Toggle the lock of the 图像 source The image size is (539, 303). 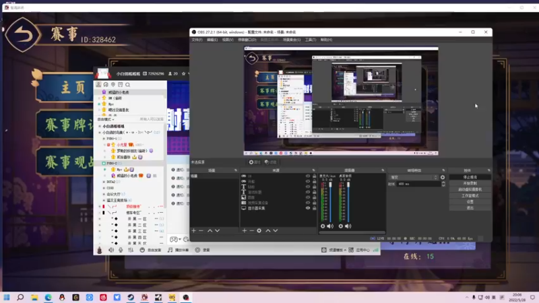coord(314,197)
